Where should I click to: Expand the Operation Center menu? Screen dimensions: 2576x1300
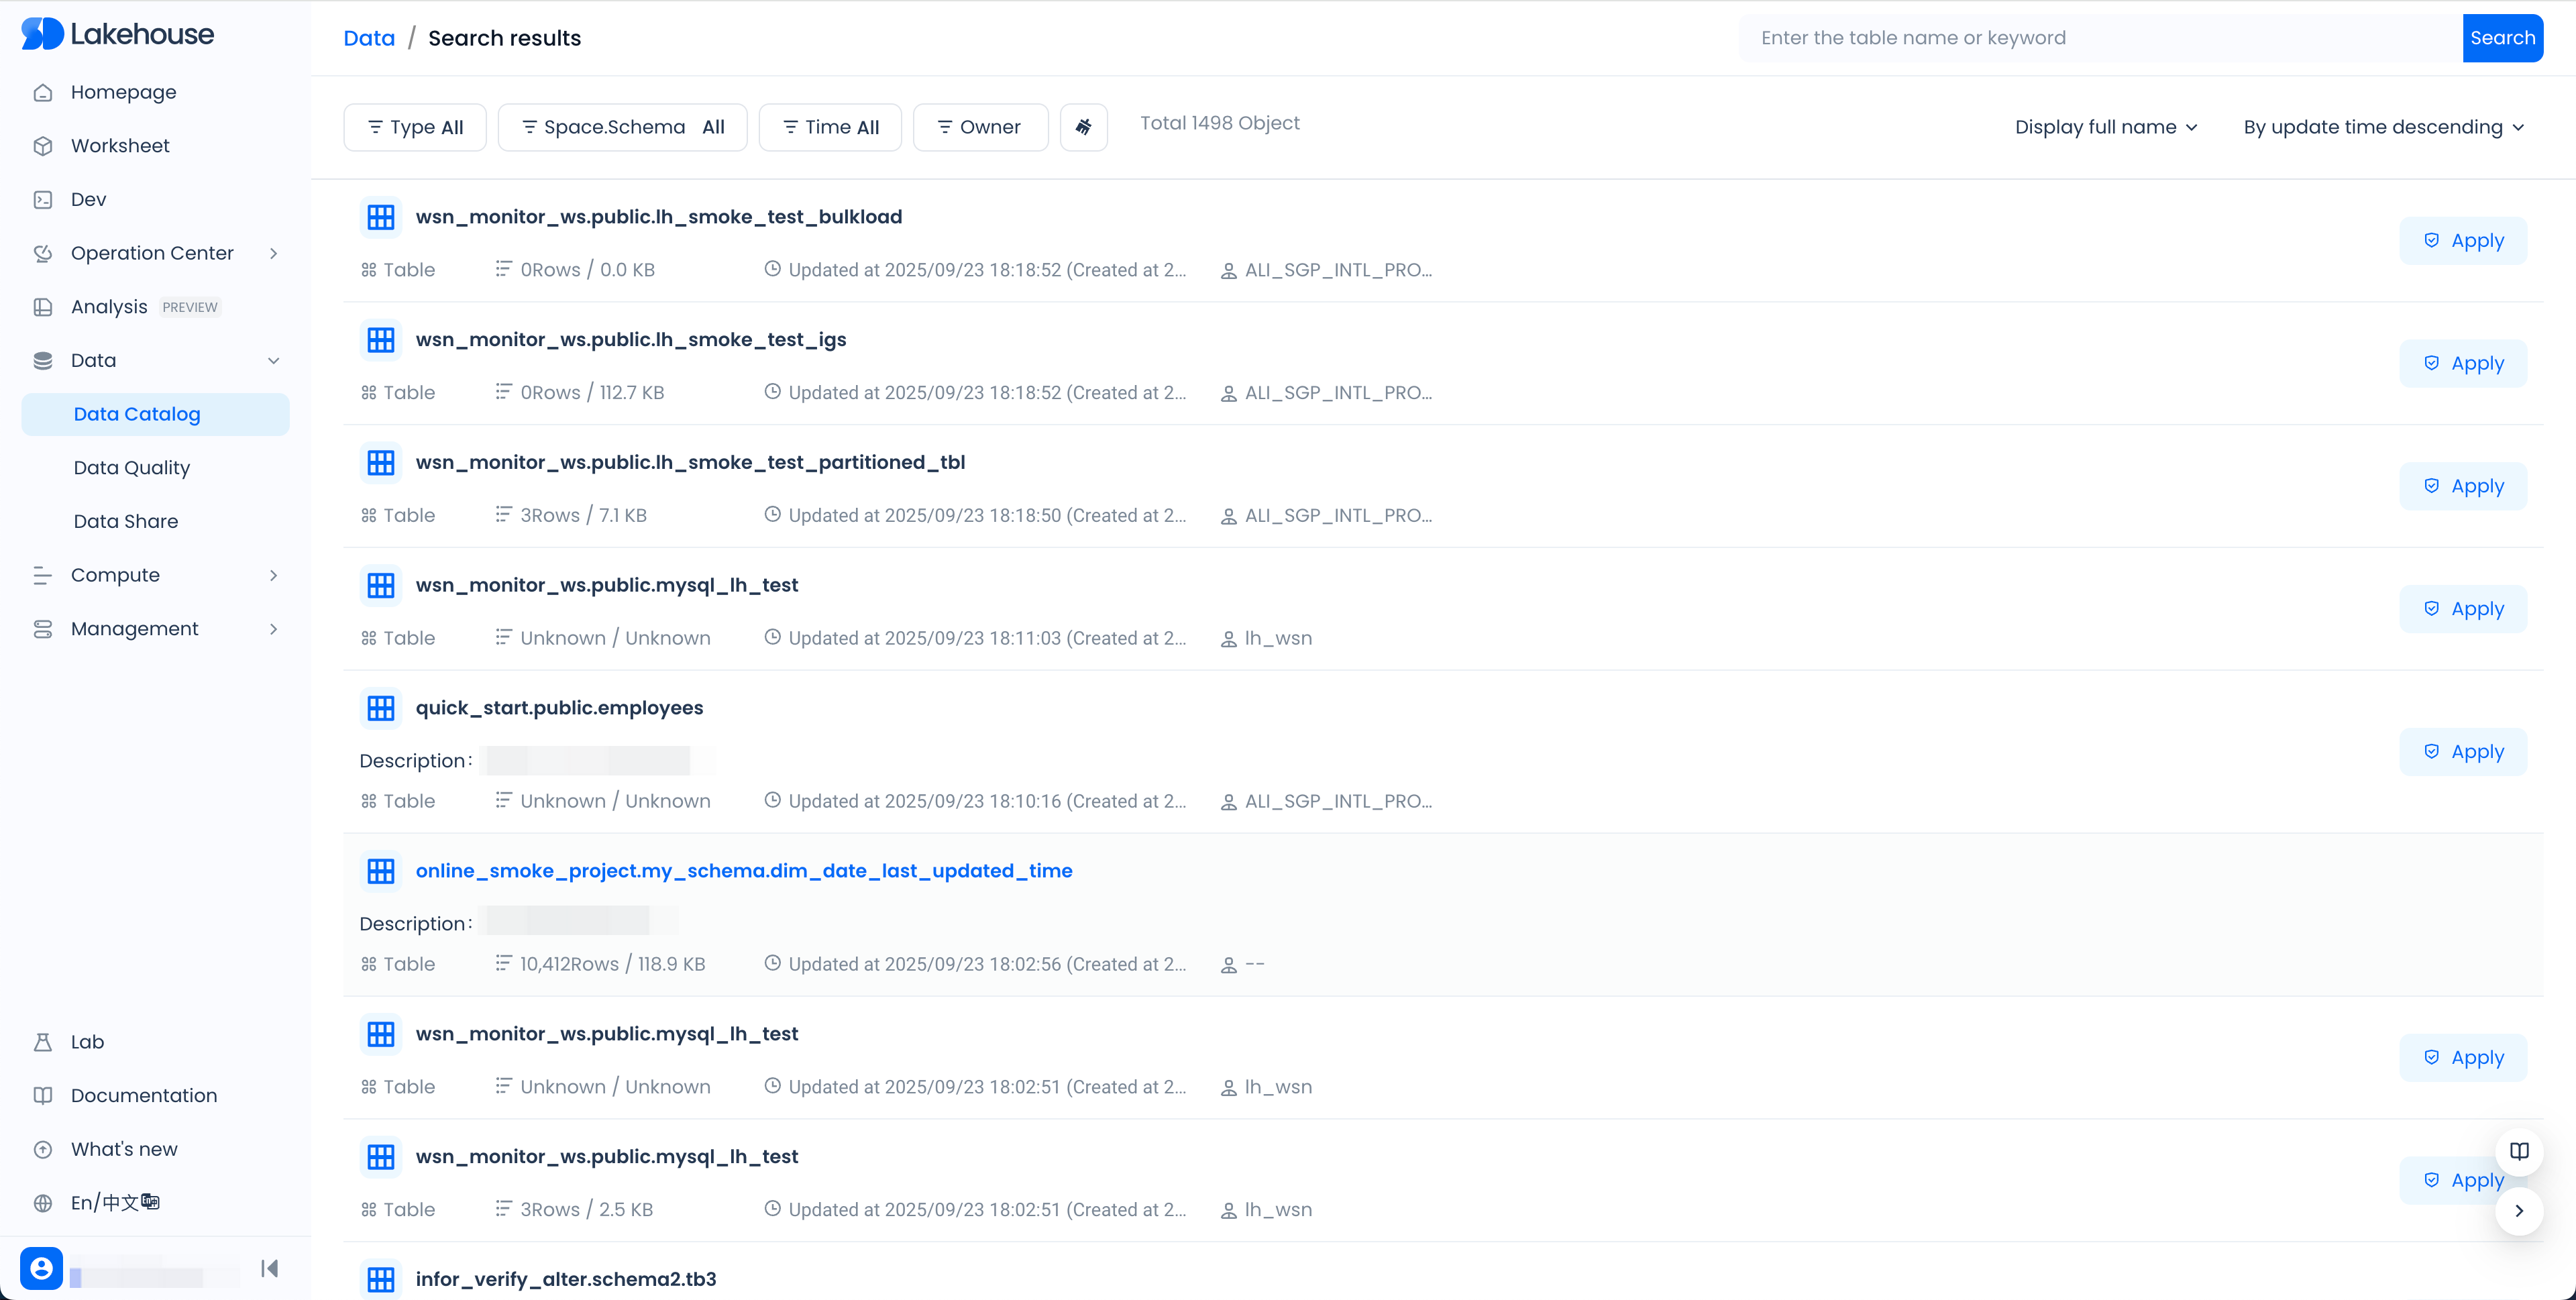coord(152,253)
